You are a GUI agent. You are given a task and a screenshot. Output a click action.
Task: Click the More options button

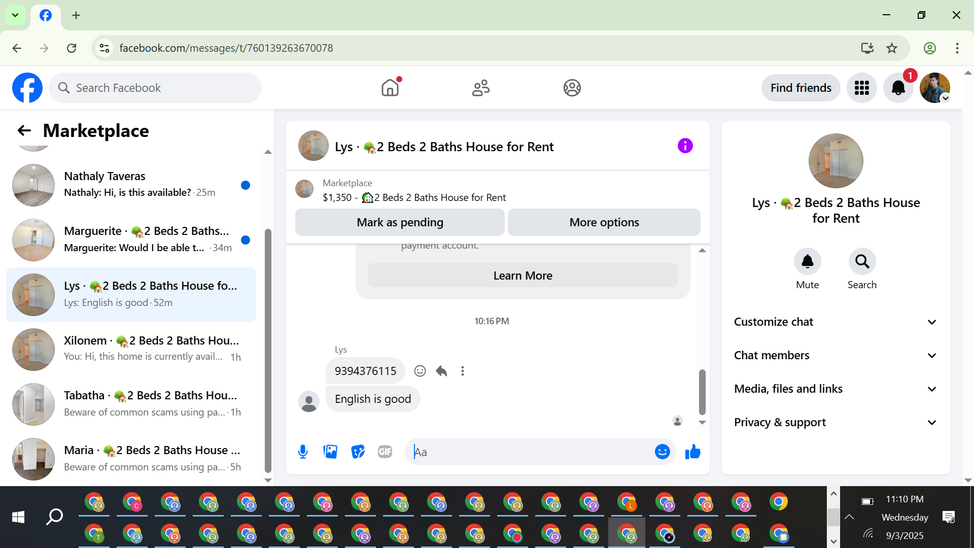tap(604, 222)
